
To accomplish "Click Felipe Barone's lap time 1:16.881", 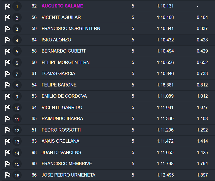I will coord(165,85).
